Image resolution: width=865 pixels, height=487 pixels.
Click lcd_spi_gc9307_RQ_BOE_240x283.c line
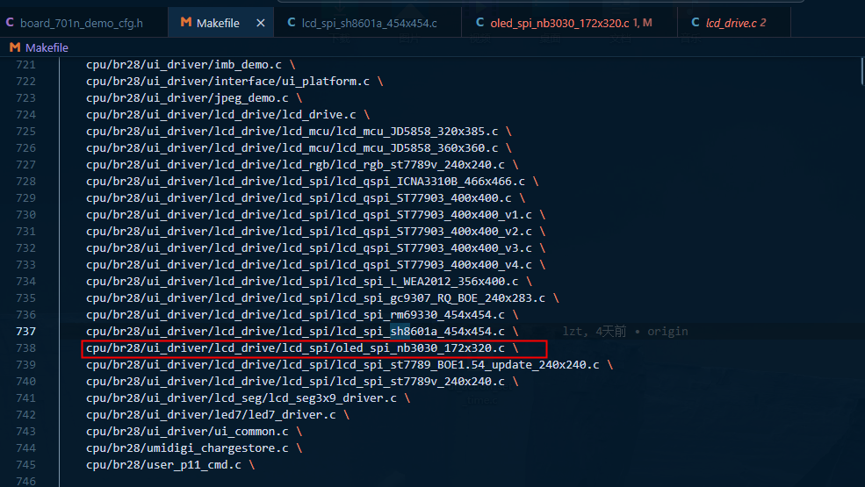[322, 297]
